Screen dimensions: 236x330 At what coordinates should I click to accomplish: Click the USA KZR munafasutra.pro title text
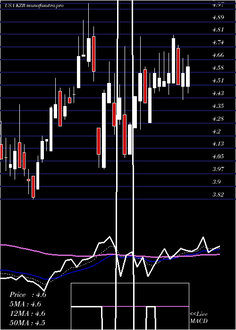34,6
